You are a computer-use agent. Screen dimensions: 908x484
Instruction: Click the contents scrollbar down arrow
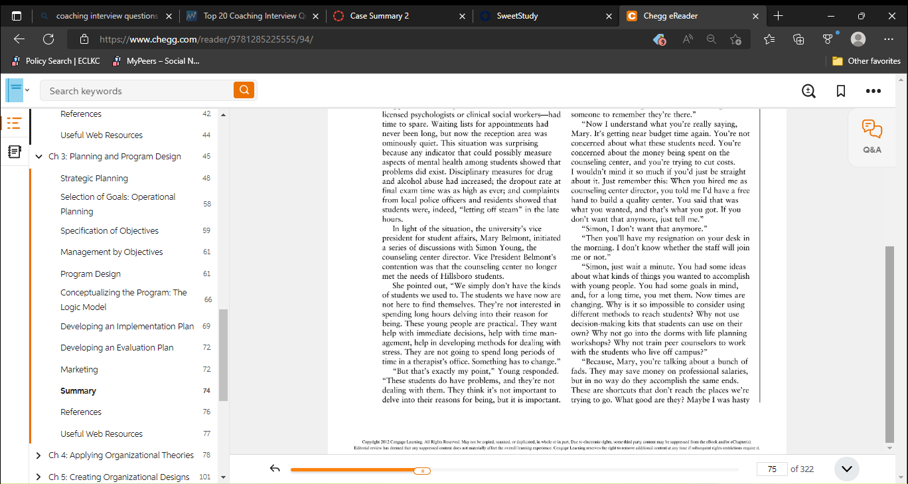tap(223, 477)
